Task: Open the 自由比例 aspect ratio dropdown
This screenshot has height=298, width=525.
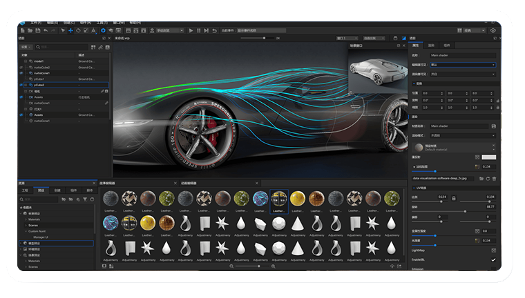Action: click(x=374, y=38)
